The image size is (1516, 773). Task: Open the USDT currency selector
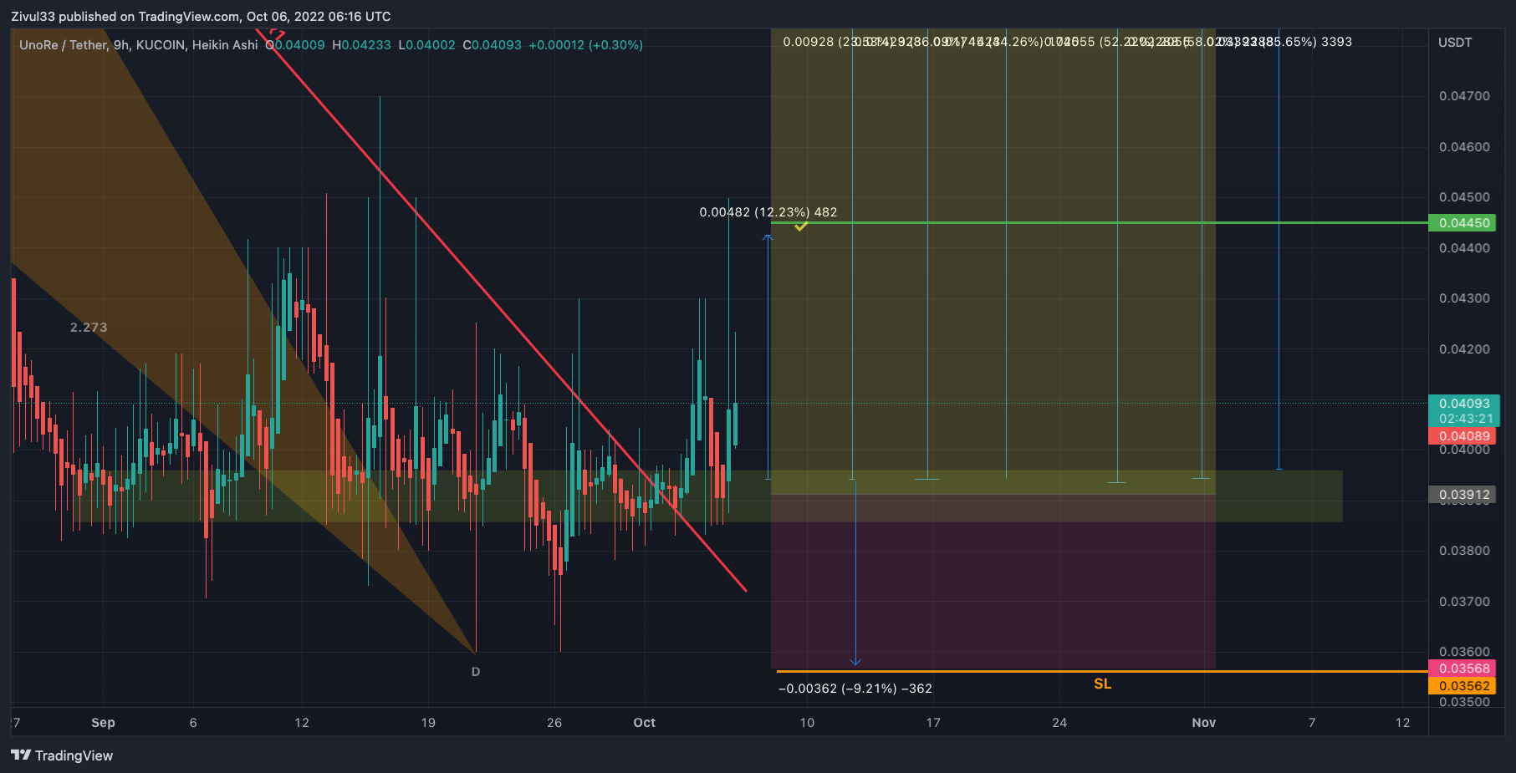tap(1455, 43)
